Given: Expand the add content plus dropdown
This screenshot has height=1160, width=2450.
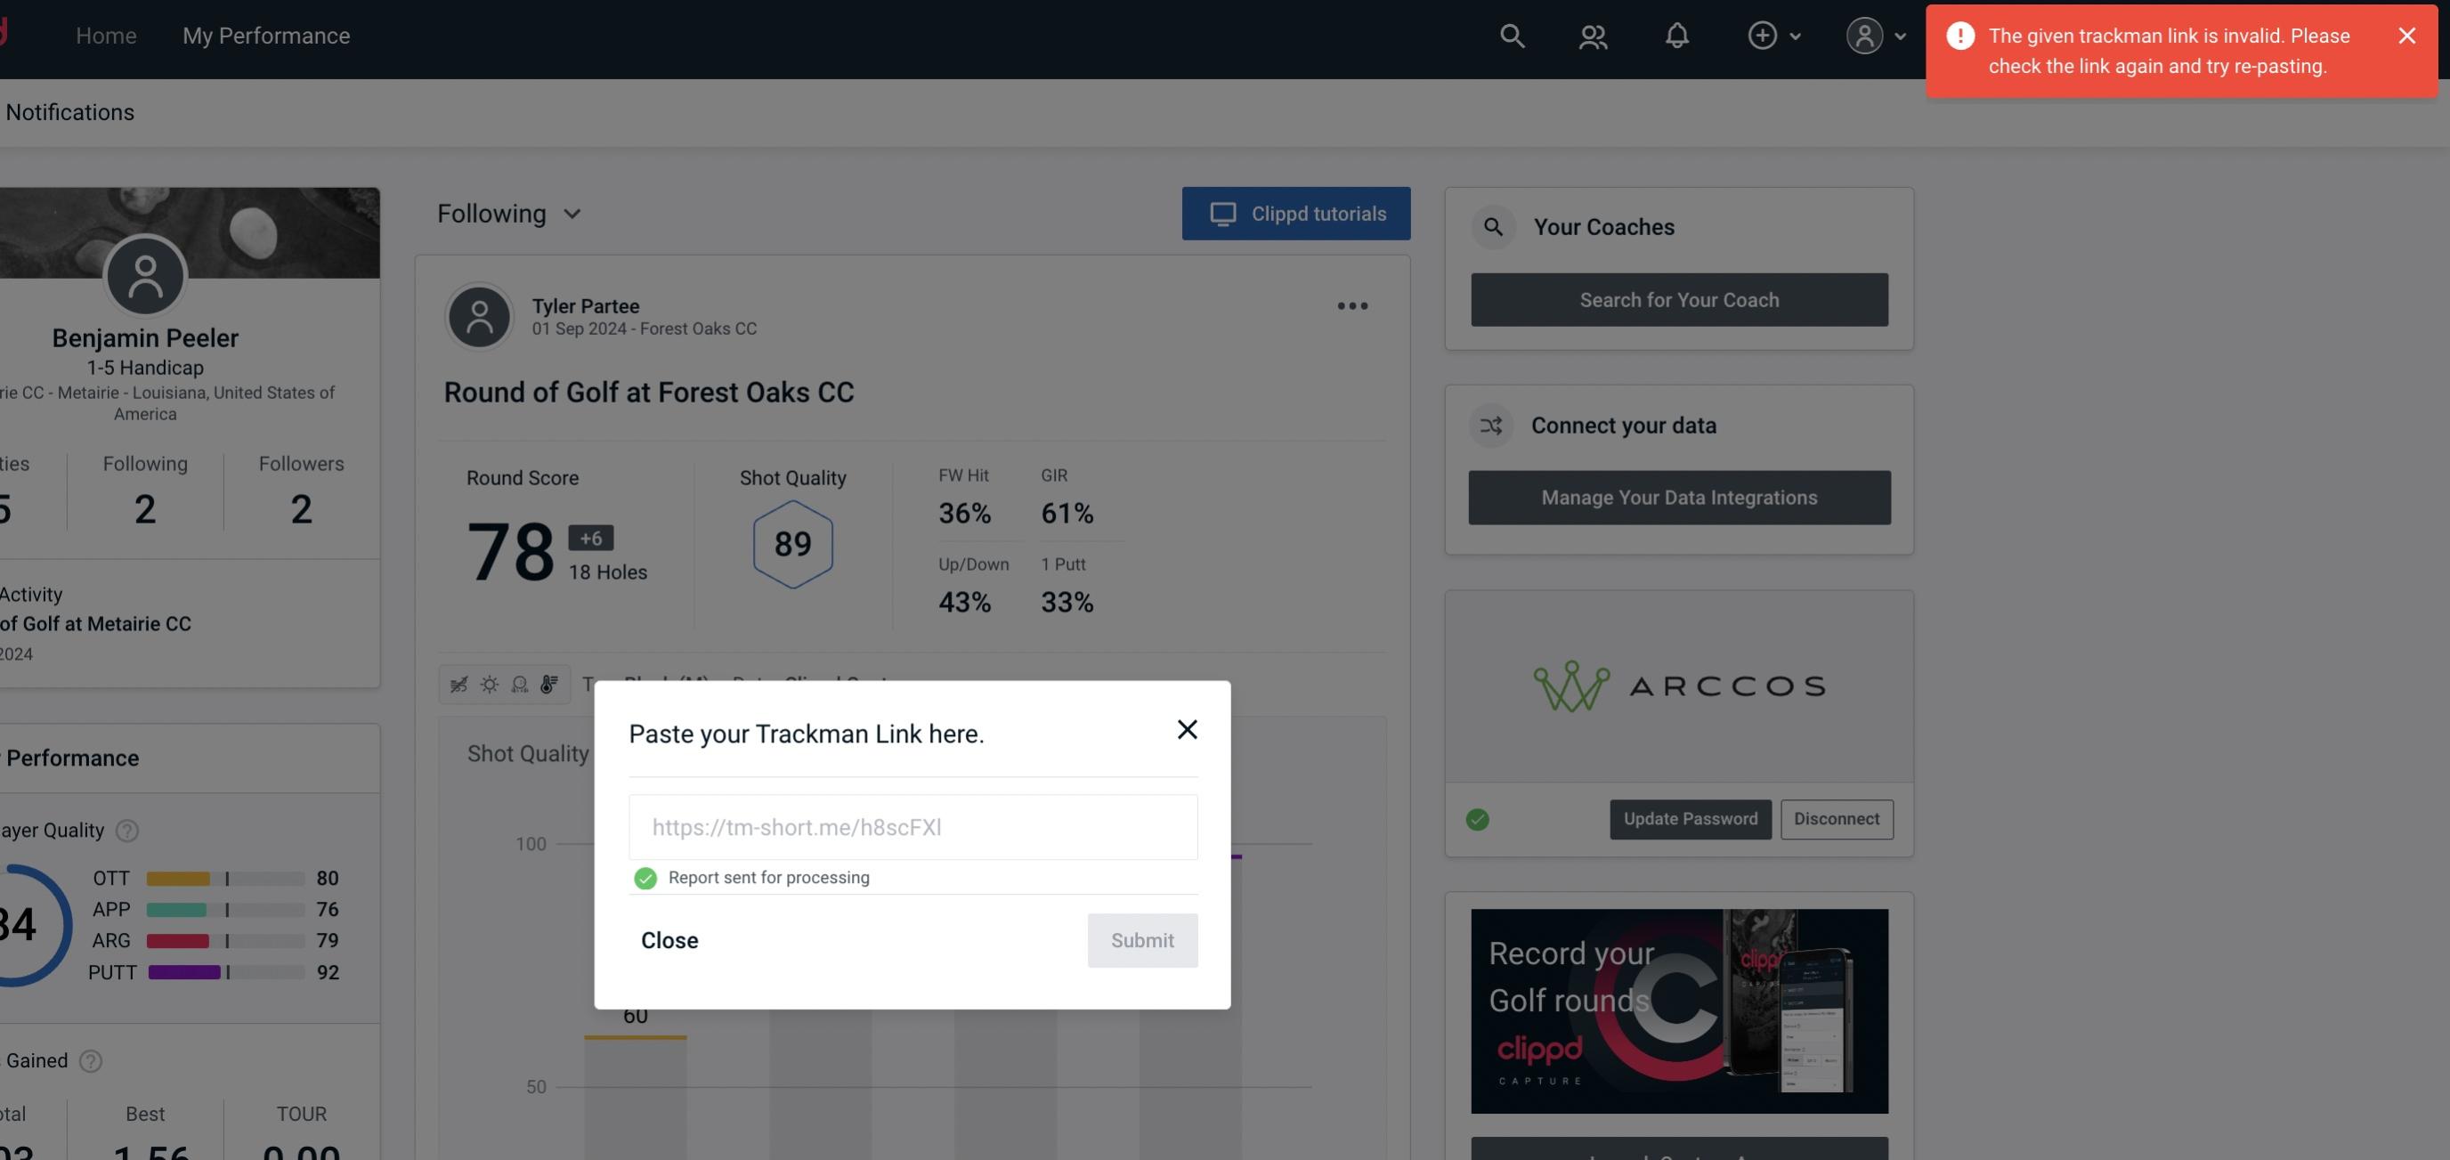Looking at the screenshot, I should coord(1773,35).
